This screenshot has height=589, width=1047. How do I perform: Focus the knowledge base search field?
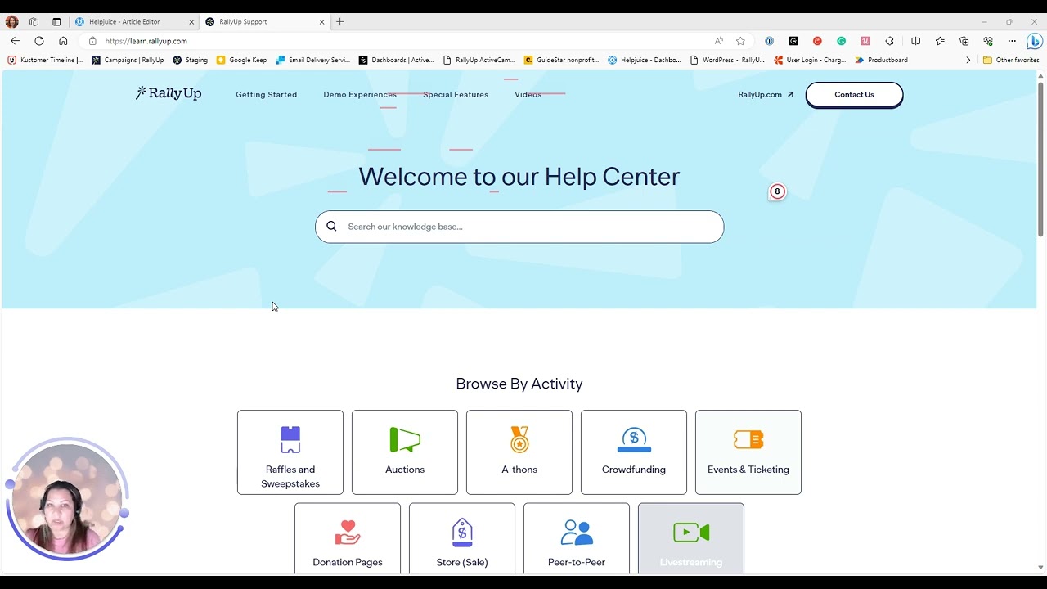click(519, 227)
